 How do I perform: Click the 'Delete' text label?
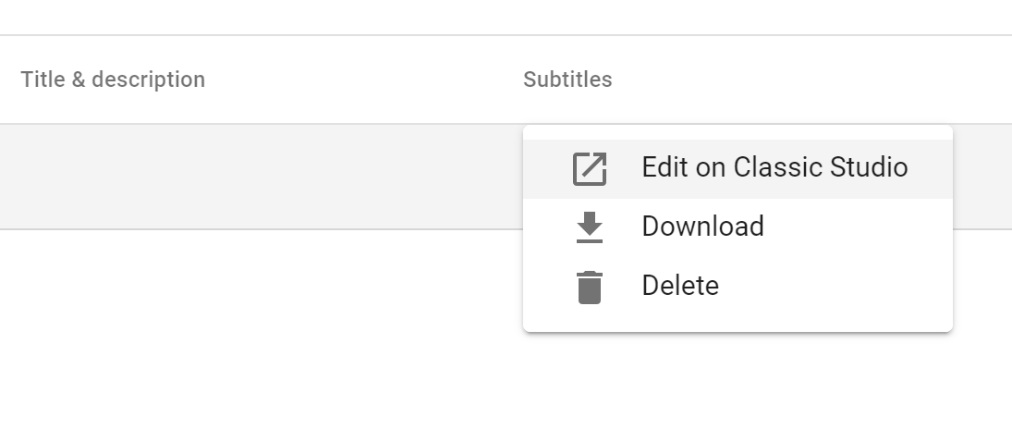tap(680, 286)
